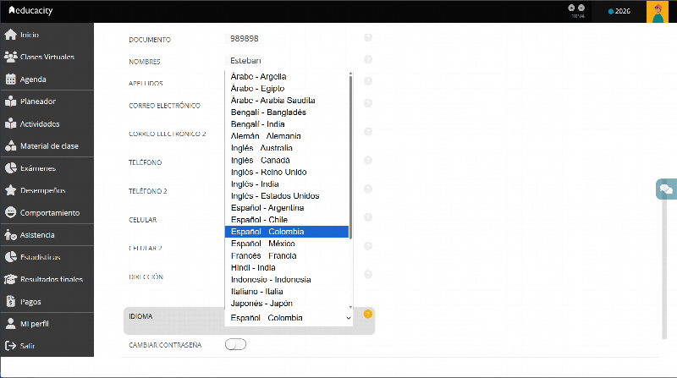Open the Desempeños star icon
The image size is (677, 378).
coord(10,190)
